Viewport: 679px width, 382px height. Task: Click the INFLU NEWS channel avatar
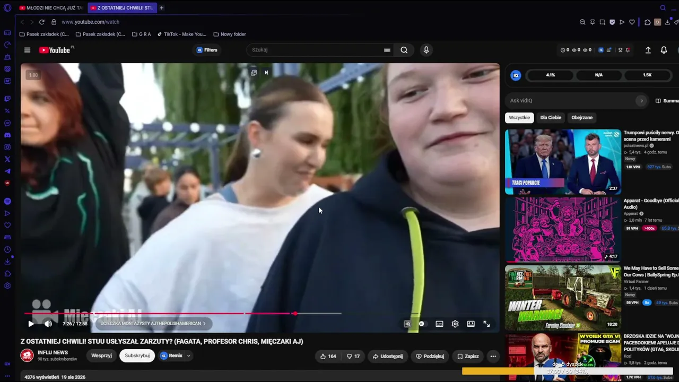click(x=27, y=355)
